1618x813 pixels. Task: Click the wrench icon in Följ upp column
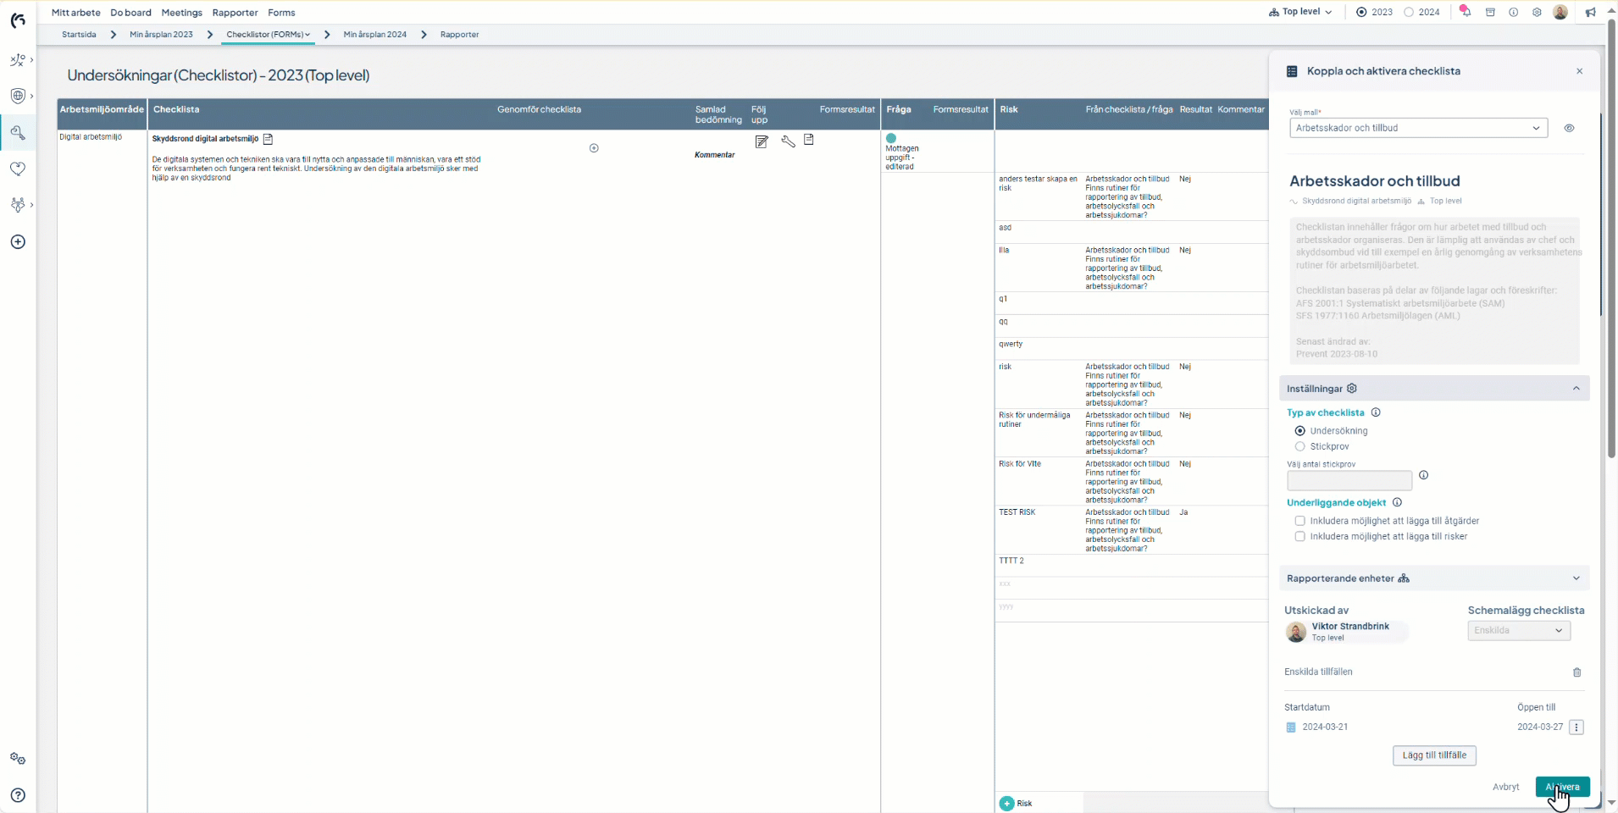coord(788,141)
